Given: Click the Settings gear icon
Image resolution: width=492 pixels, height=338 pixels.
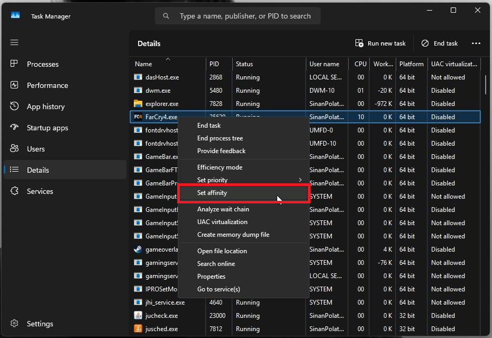Looking at the screenshot, I should (14, 323).
